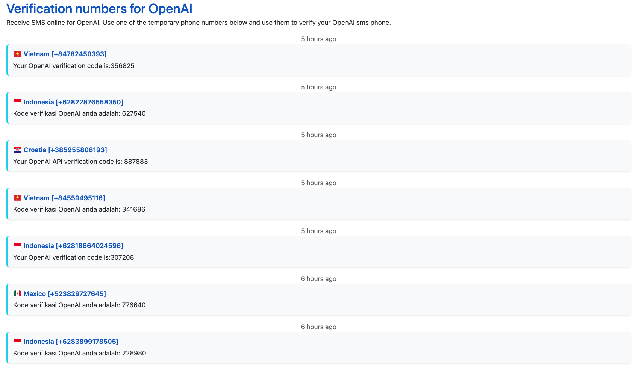Click the Mexico flag icon

[17, 293]
